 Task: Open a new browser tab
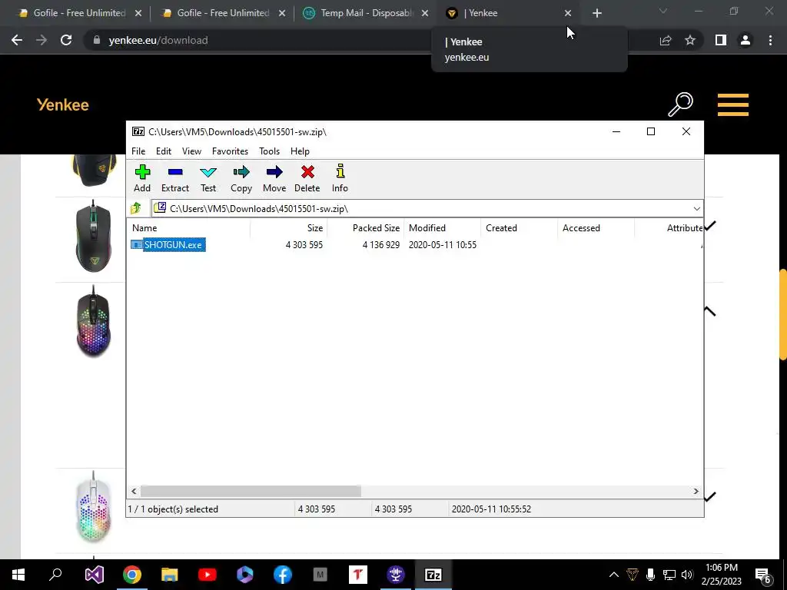click(x=596, y=14)
